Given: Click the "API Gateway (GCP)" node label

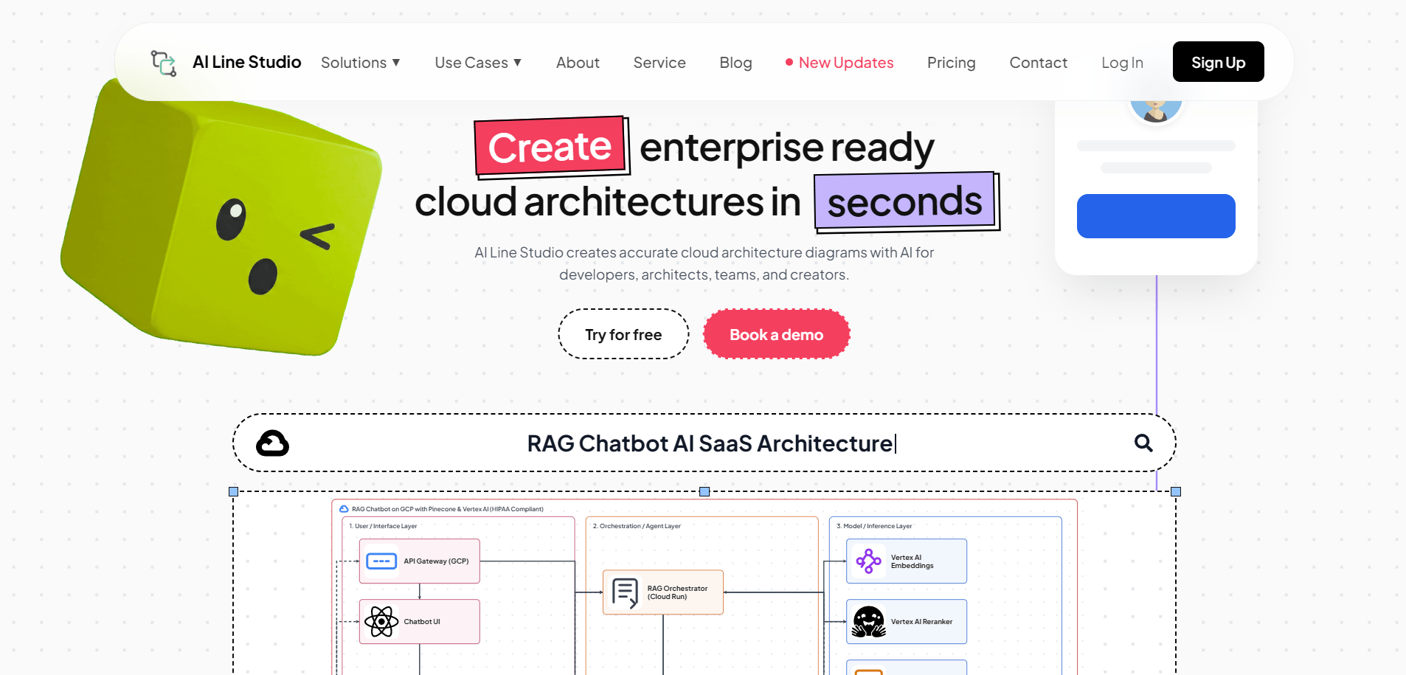Looking at the screenshot, I should pos(436,561).
